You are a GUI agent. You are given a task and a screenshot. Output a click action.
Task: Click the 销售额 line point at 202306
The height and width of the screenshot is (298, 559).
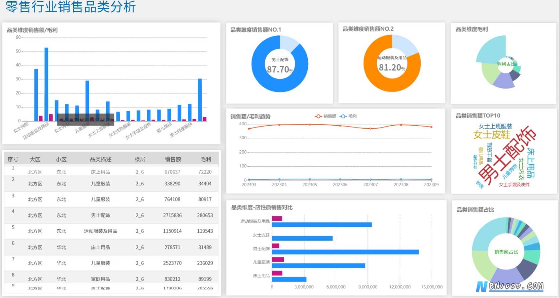(340, 126)
